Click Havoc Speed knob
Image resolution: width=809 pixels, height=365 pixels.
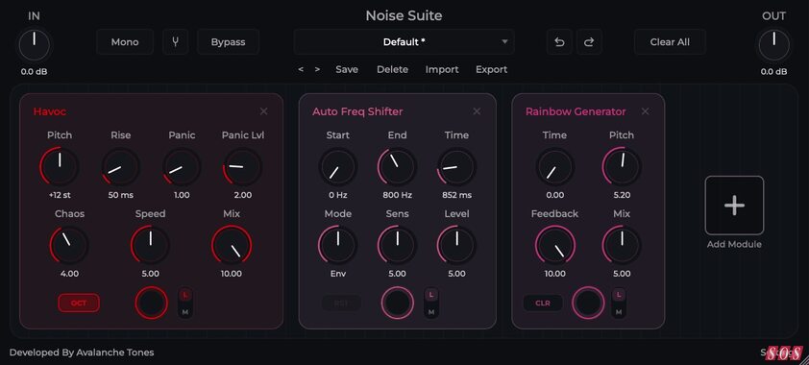tap(150, 245)
